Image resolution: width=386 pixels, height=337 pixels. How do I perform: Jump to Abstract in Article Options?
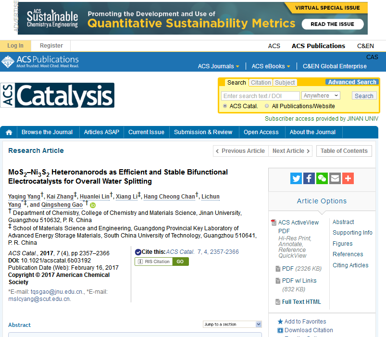(x=343, y=222)
